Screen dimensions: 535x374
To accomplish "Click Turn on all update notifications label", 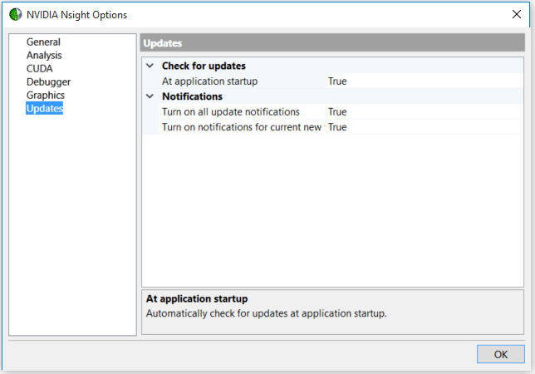I will pos(231,112).
